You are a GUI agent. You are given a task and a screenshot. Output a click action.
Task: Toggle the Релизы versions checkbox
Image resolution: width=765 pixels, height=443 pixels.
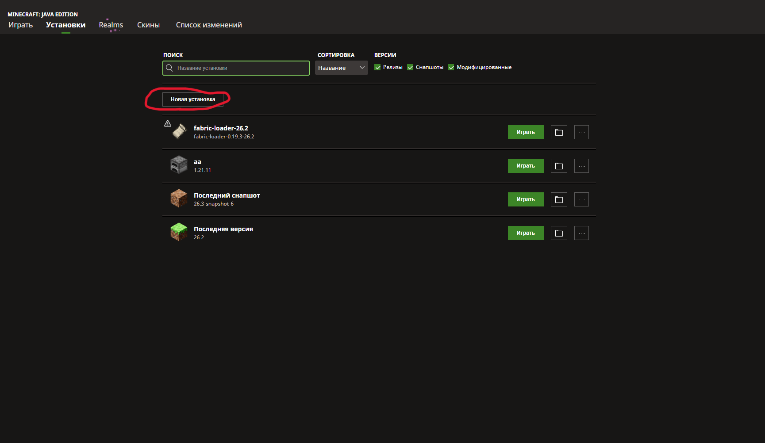coord(377,67)
